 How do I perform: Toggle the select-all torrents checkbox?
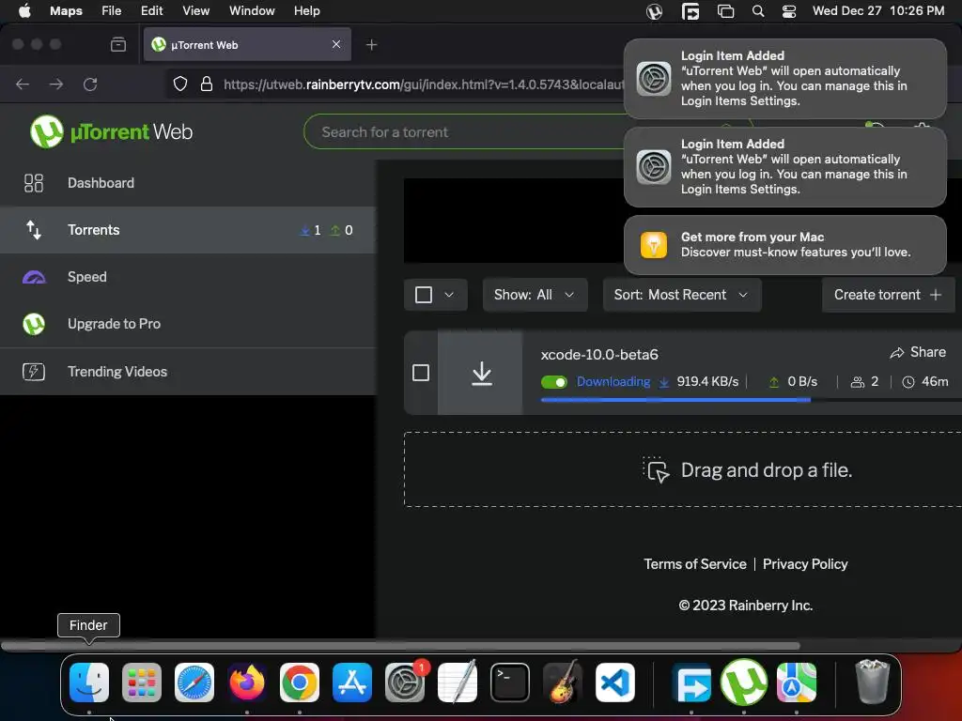tap(424, 295)
